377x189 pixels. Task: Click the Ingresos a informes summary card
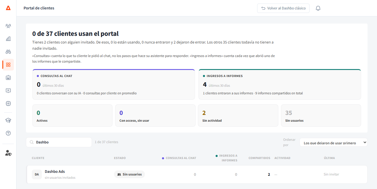point(280,84)
